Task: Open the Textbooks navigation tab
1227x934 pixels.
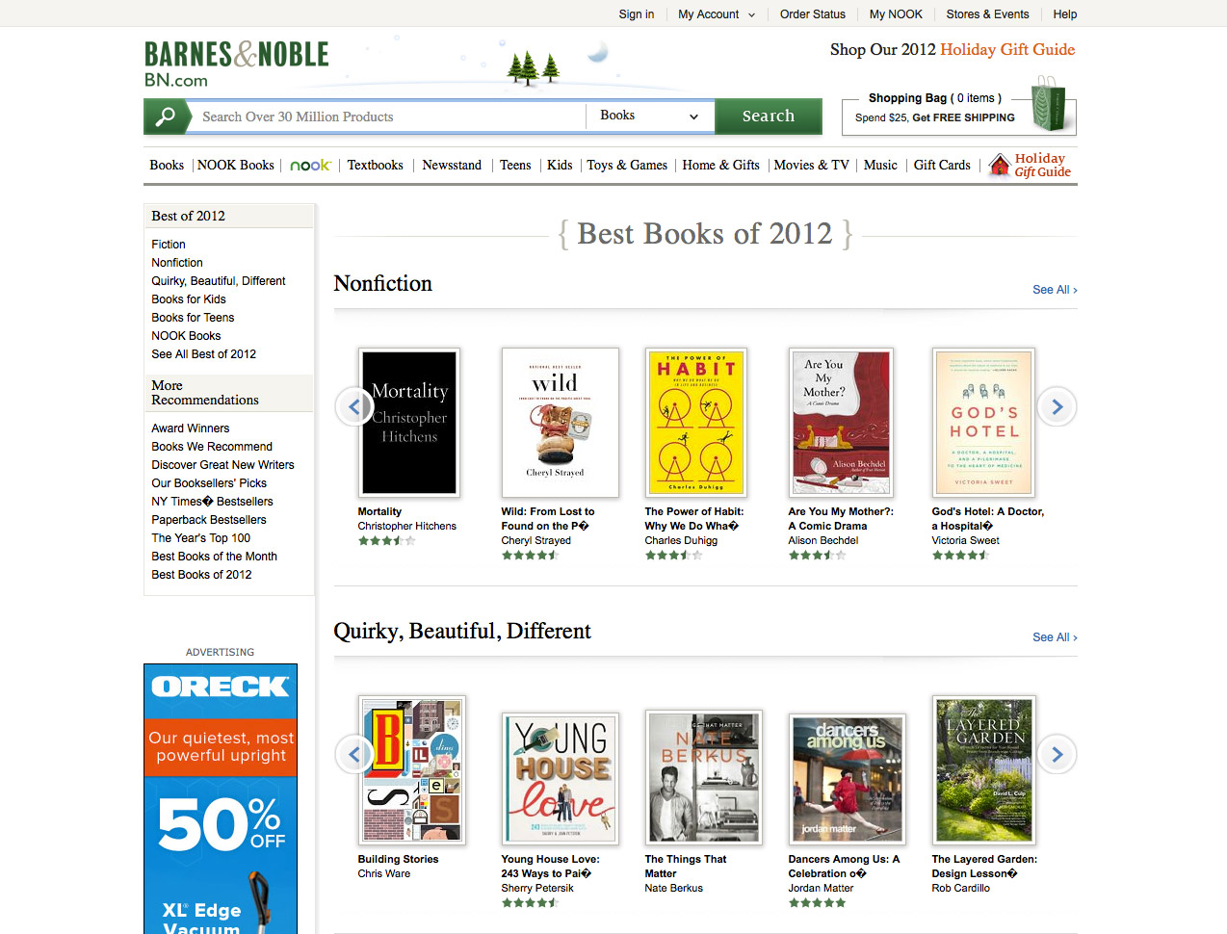Action: pos(375,166)
